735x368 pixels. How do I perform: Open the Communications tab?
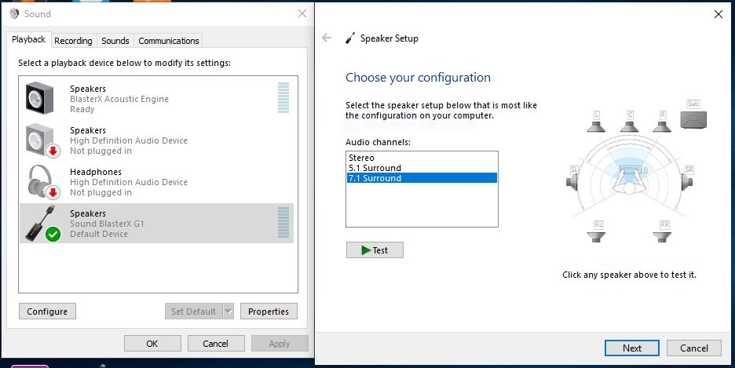point(169,41)
